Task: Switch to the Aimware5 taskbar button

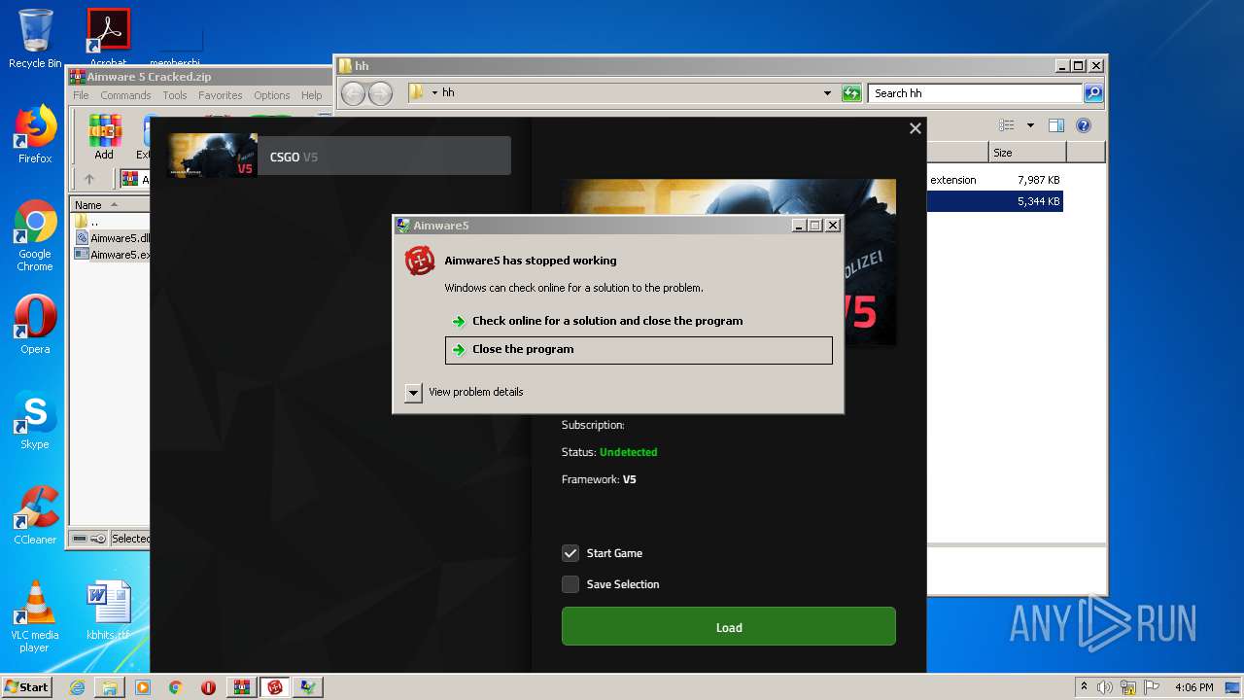Action: [x=275, y=687]
